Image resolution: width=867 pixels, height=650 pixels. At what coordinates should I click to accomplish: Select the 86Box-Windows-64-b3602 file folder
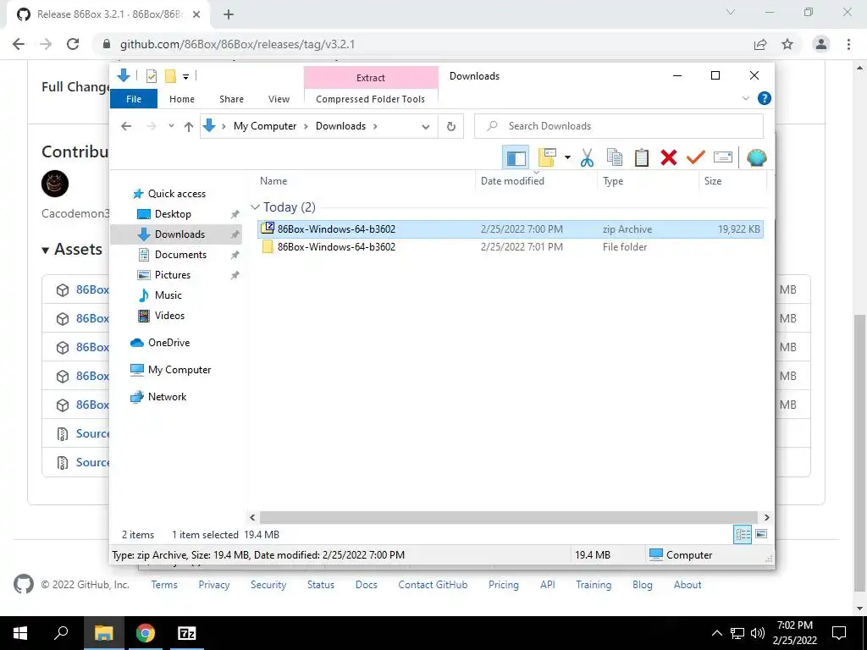(x=511, y=247)
